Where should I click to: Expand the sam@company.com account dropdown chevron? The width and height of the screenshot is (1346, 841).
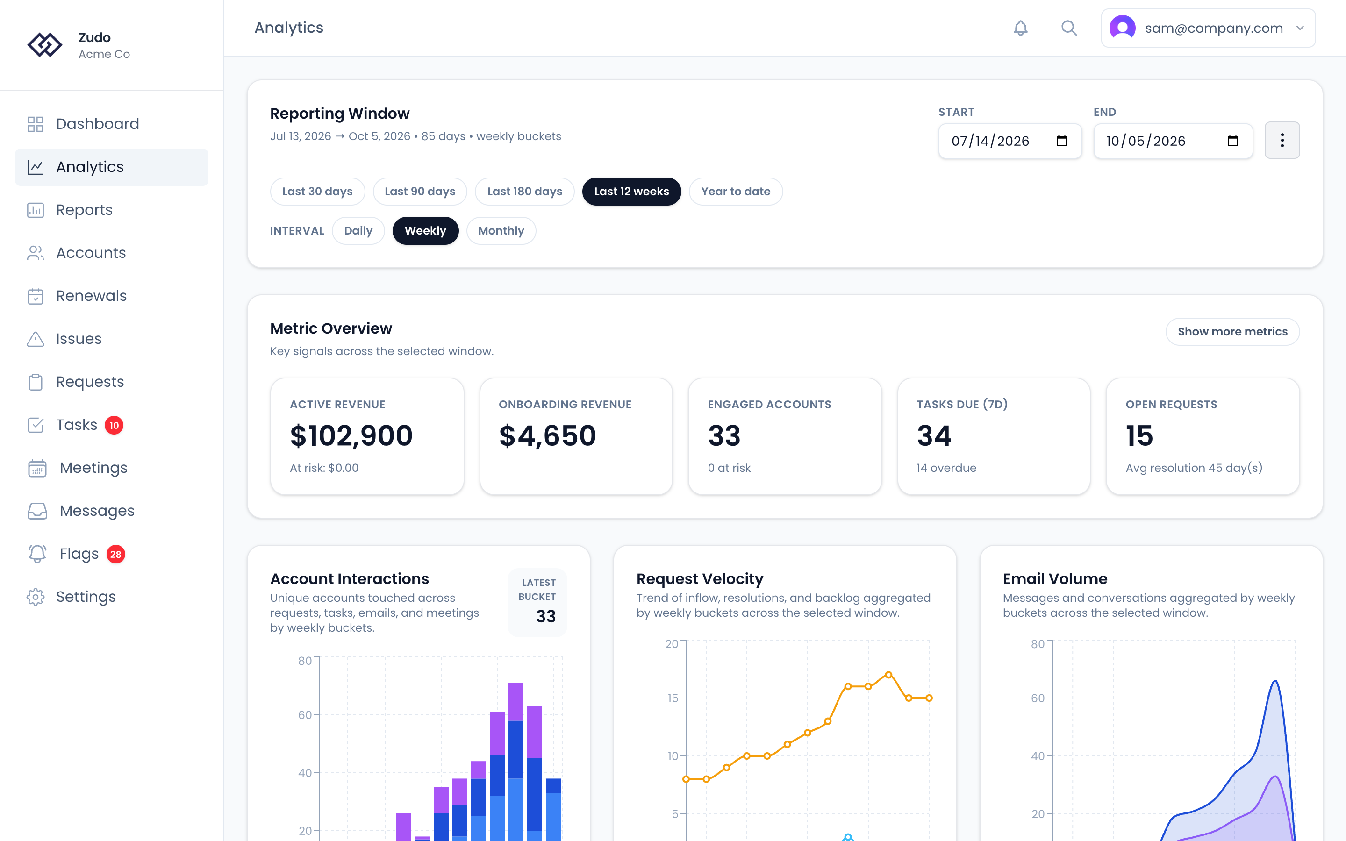(x=1300, y=28)
